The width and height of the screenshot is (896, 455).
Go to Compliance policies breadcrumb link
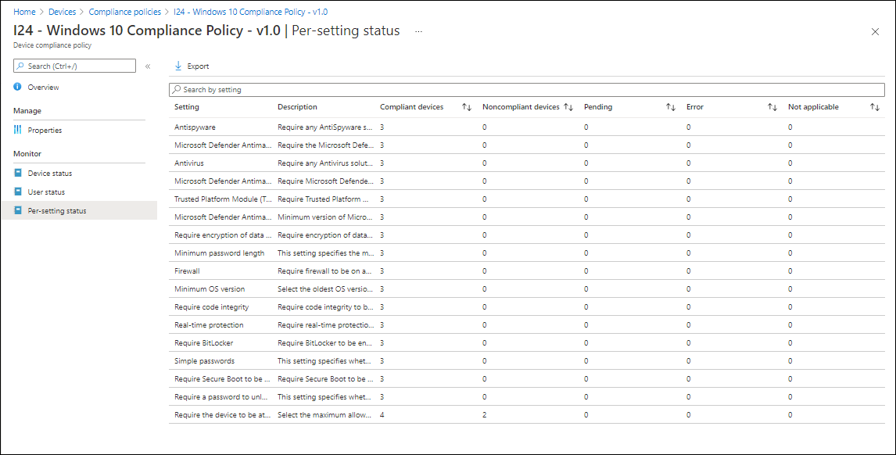point(124,12)
